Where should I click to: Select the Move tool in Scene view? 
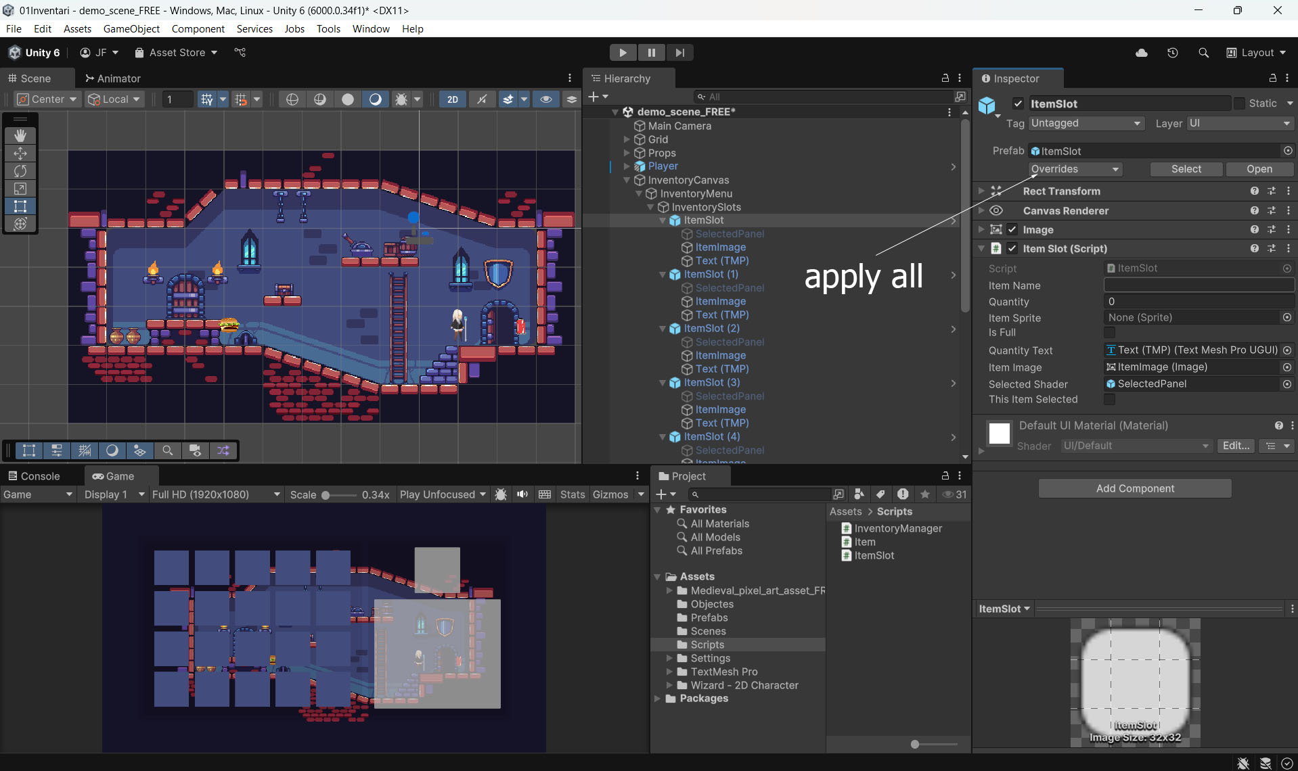tap(20, 154)
